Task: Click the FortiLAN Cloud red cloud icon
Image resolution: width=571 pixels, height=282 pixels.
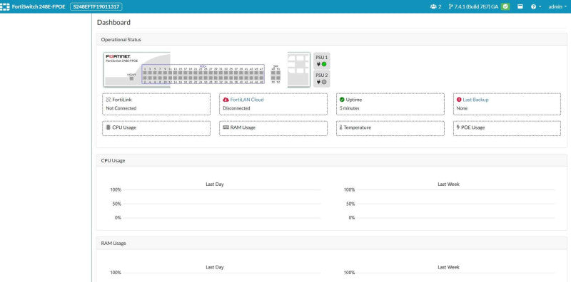Action: [226, 99]
